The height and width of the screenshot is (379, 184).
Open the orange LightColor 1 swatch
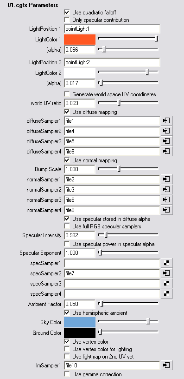pyautogui.click(x=80, y=40)
